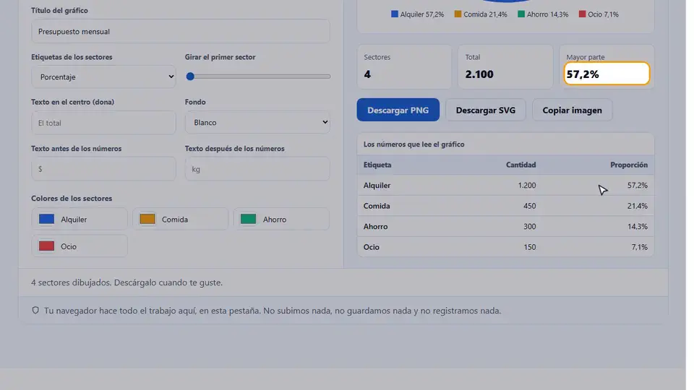
Task: Click the shield icon beside the privacy note
Action: 35,311
